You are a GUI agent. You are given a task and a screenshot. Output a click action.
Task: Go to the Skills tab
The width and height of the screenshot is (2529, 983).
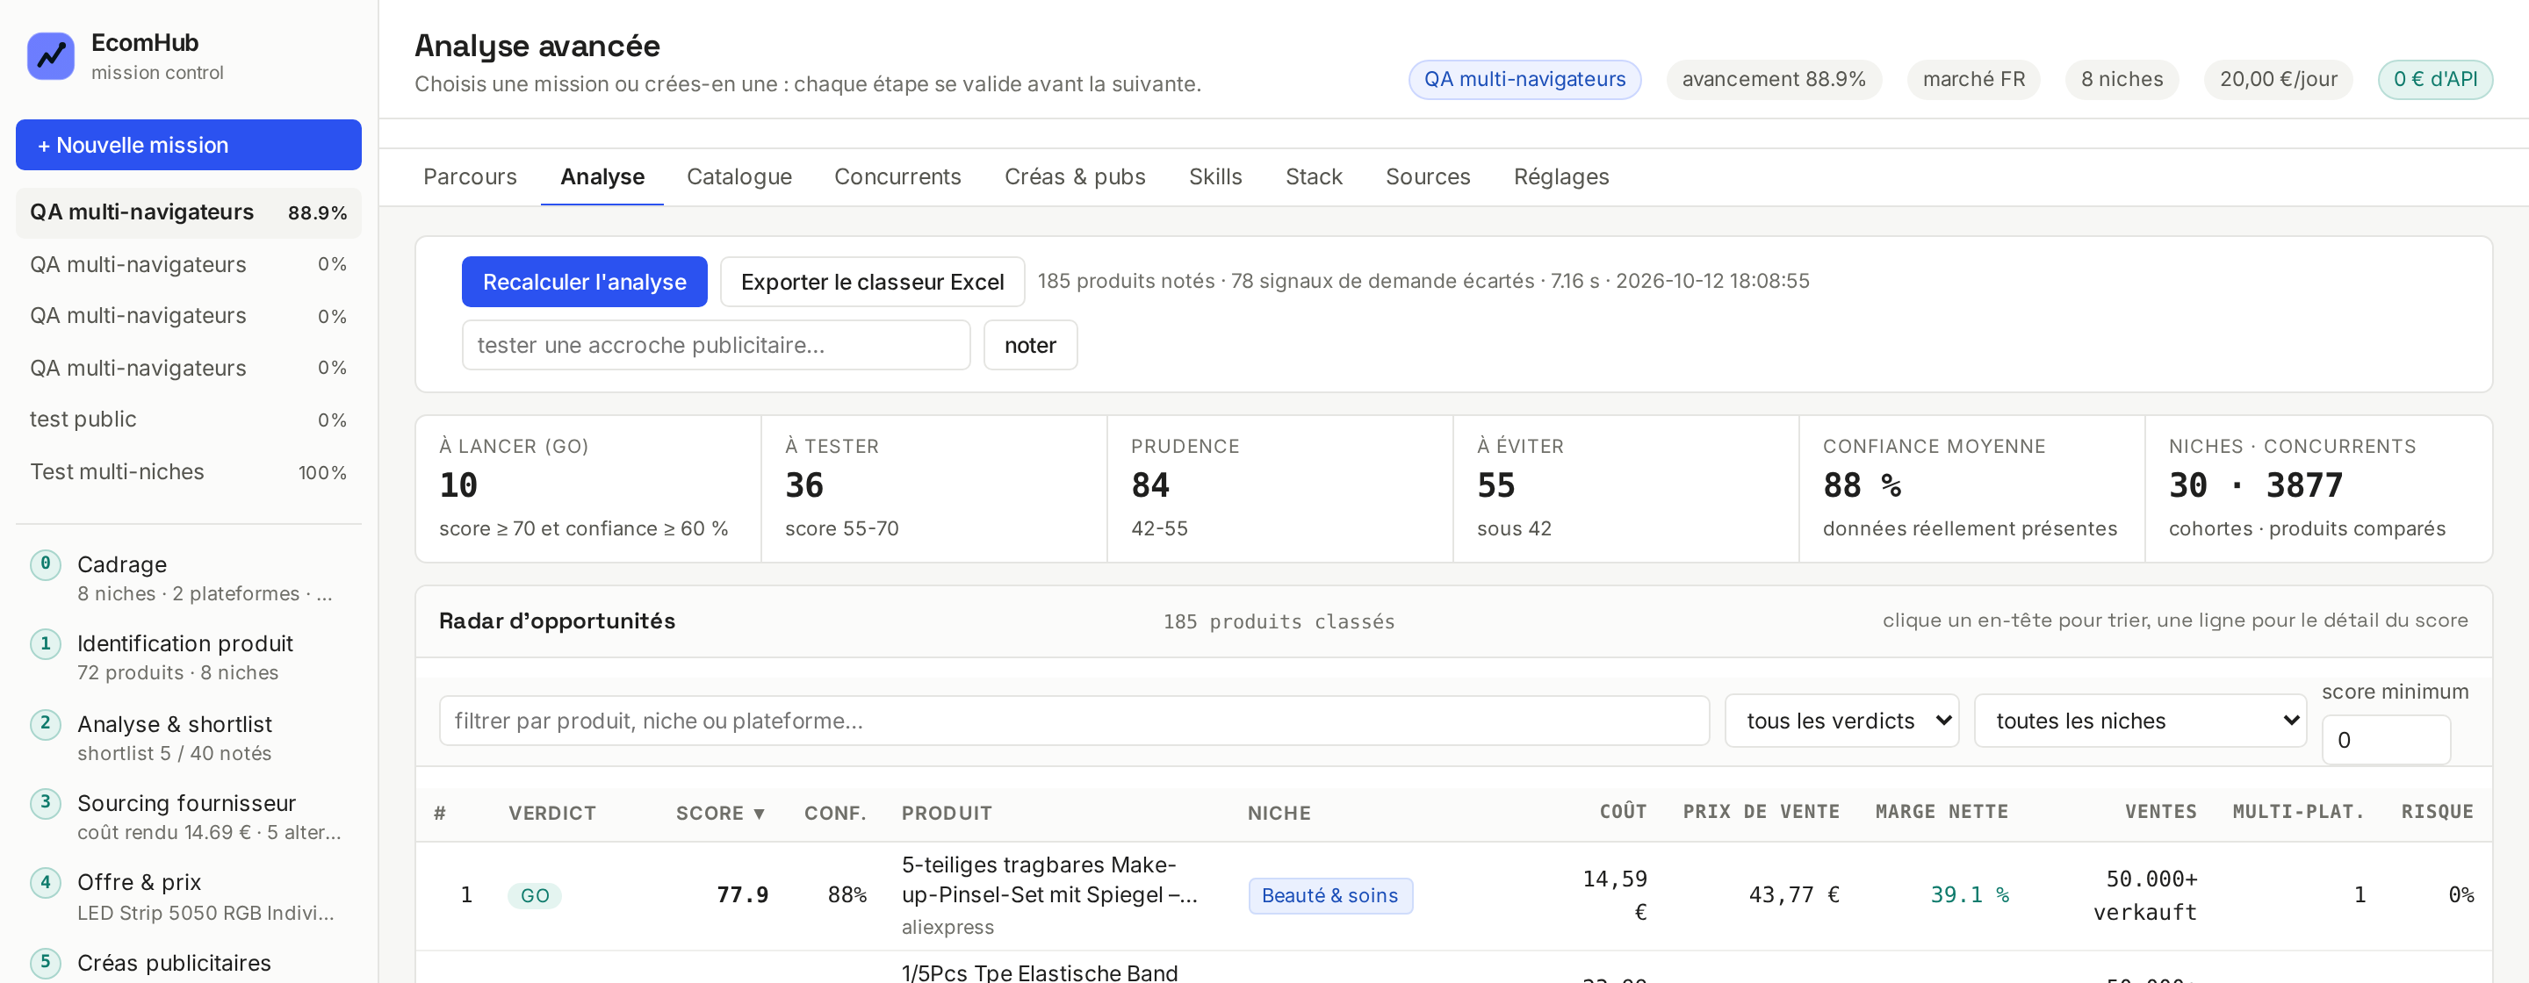[1215, 176]
